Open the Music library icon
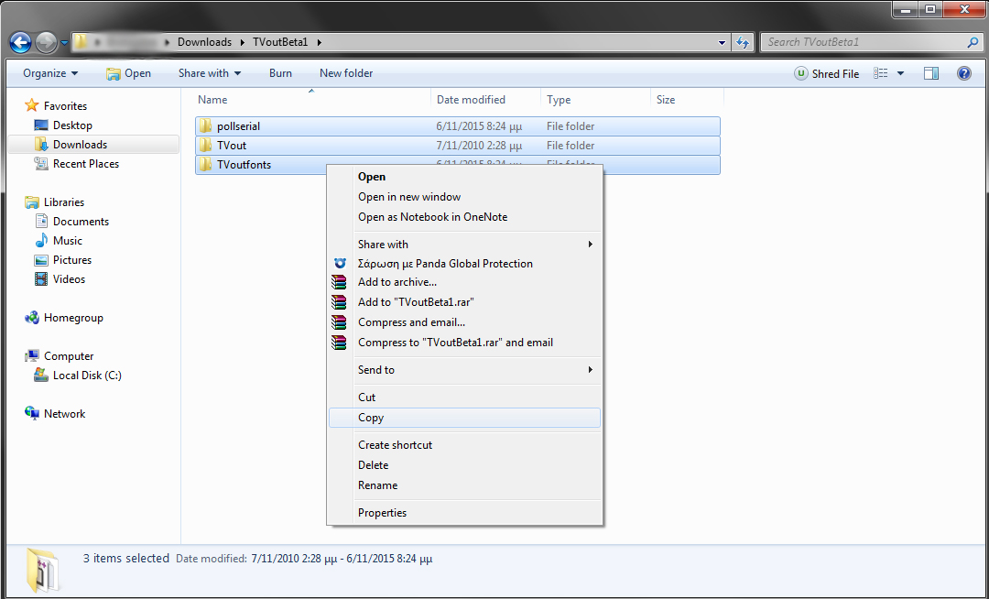 [x=40, y=240]
